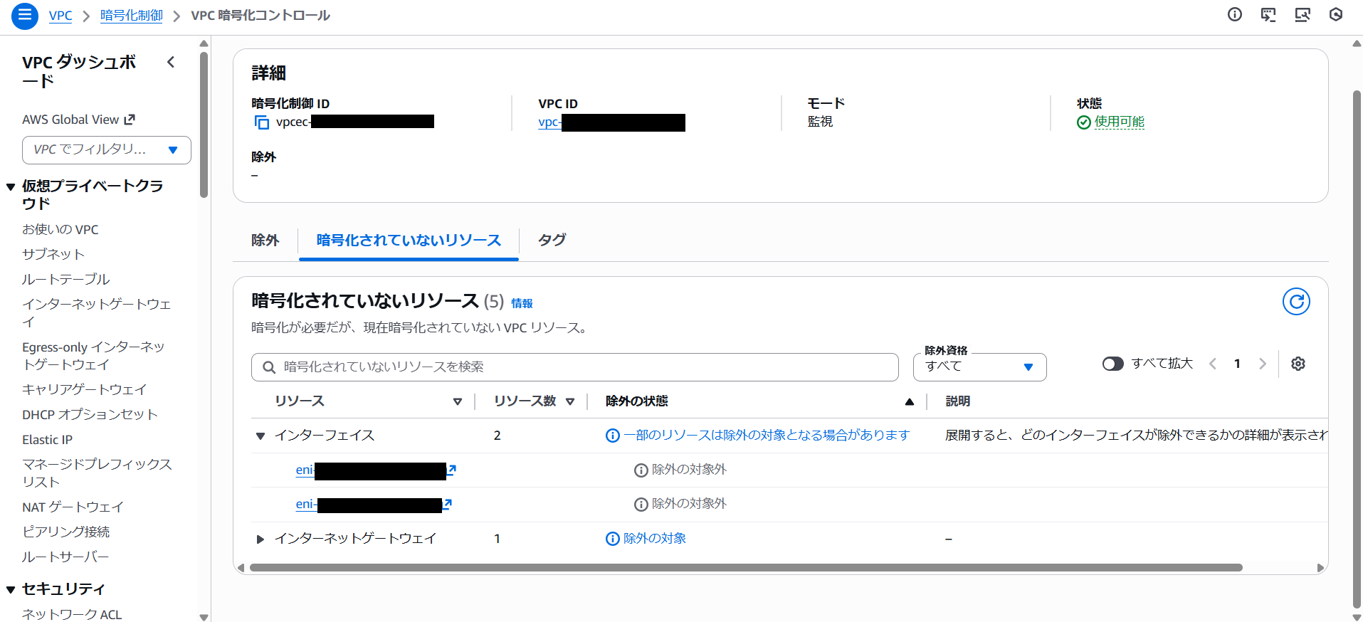The width and height of the screenshot is (1363, 622).
Task: Select the Unencrypted resources tab
Action: click(x=409, y=241)
